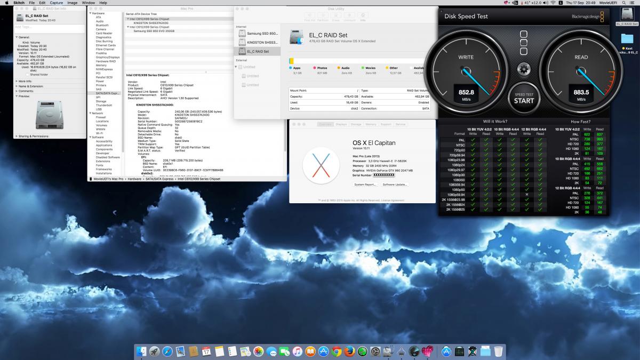Screen dimensions: 640x360
Task: Expand Name & Extension section in Info window
Action: click(17, 86)
